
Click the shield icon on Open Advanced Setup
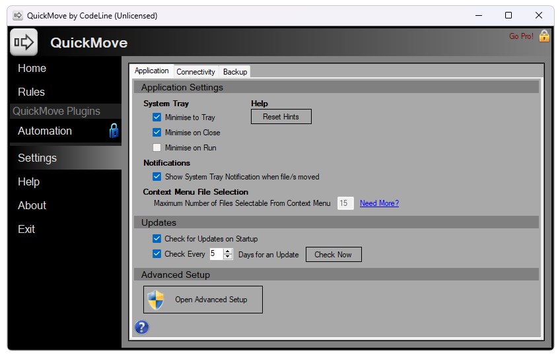pyautogui.click(x=156, y=300)
